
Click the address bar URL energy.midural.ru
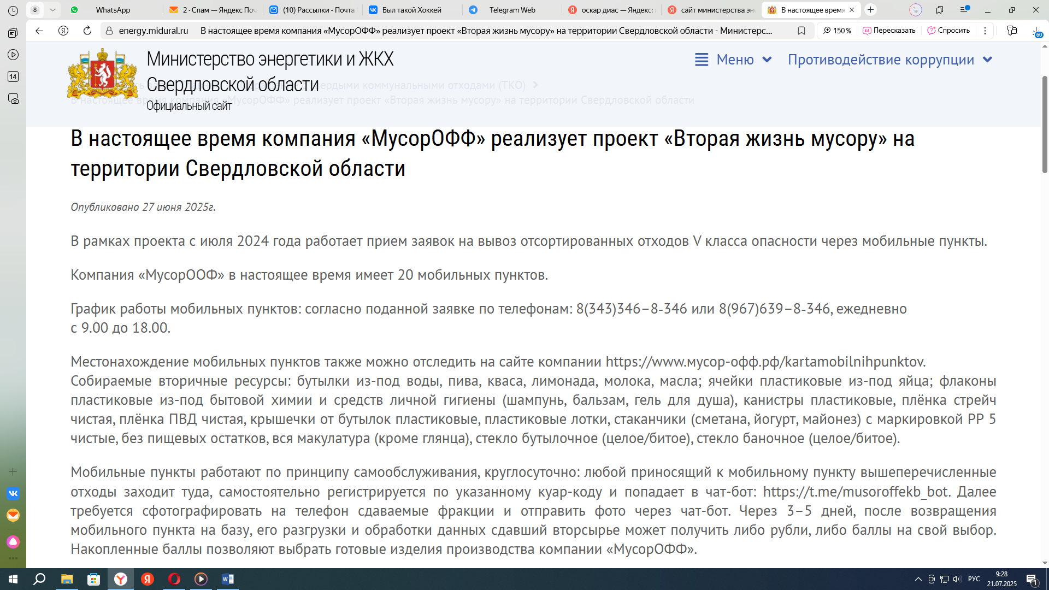tap(154, 31)
